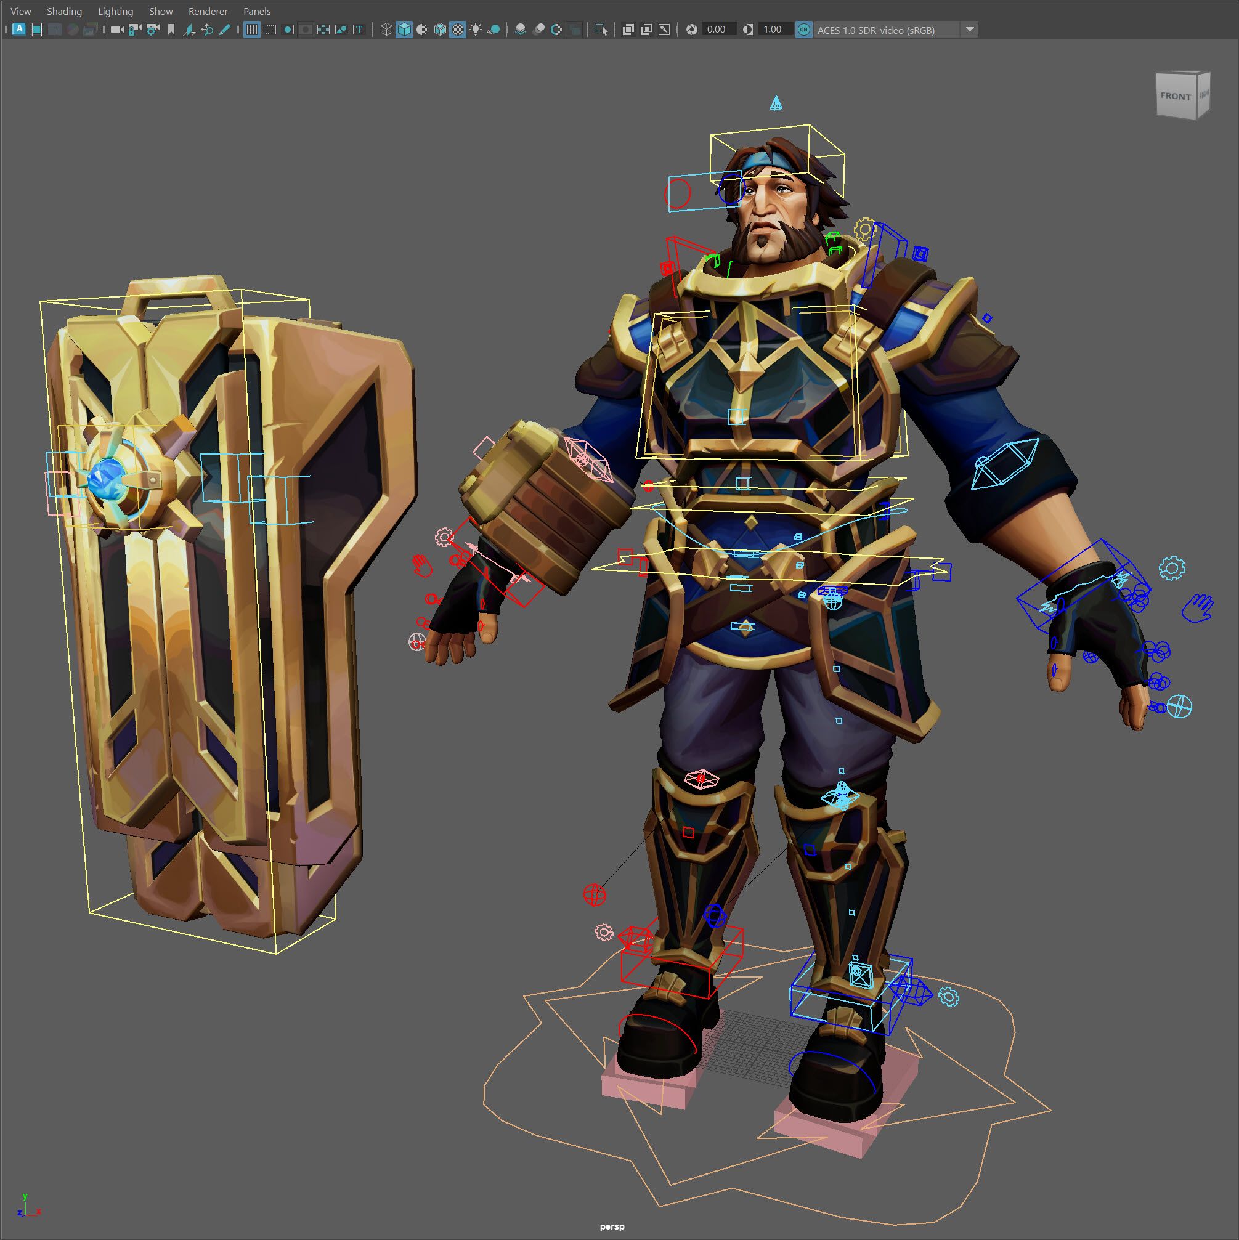Toggle Screen Space Ambient Occlusion icon
The image size is (1239, 1240).
coord(521,30)
